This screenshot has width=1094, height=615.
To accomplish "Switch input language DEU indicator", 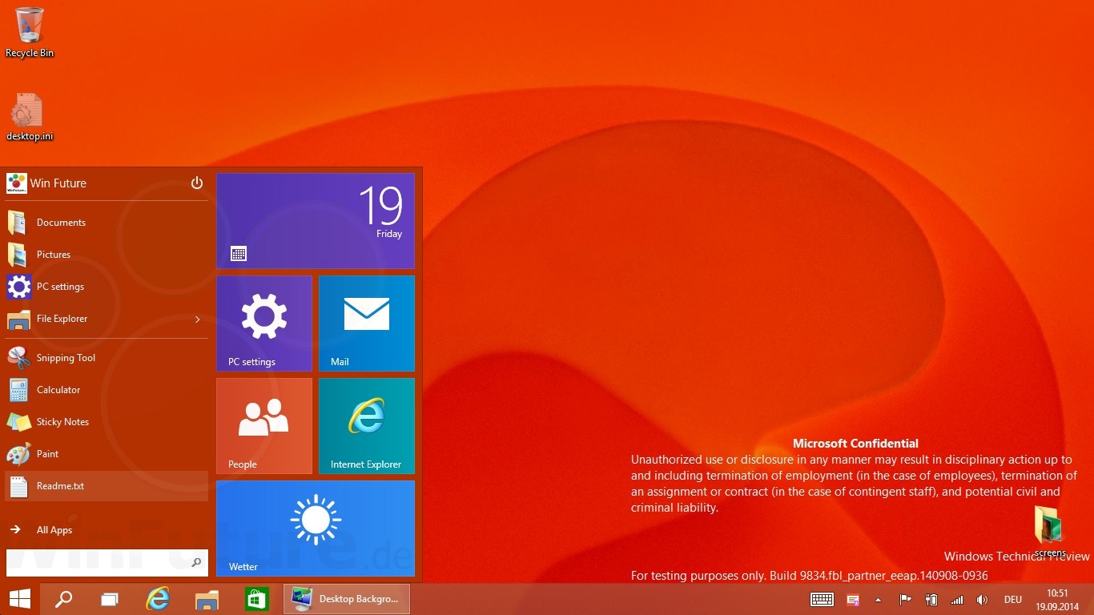I will coord(1012,600).
